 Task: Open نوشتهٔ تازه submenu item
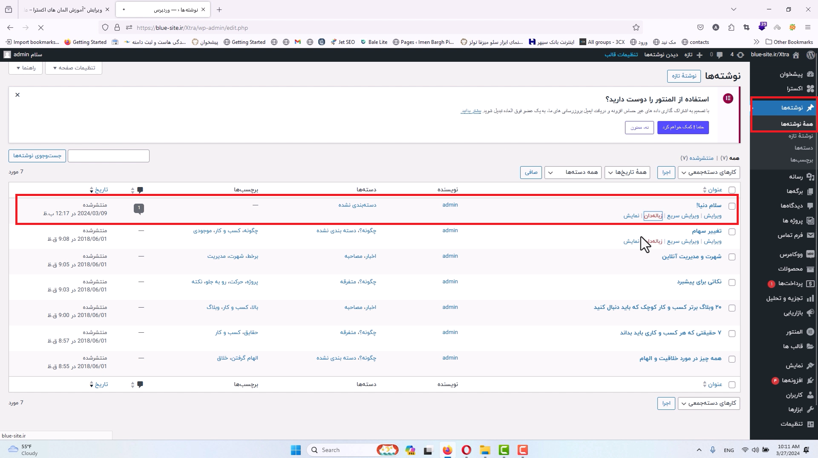pos(801,136)
